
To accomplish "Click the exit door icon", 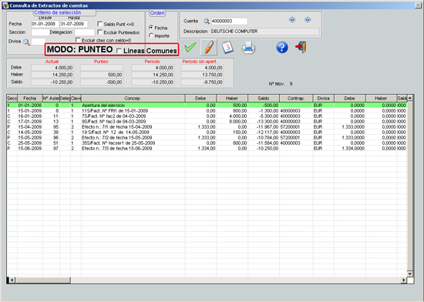I will [301, 47].
